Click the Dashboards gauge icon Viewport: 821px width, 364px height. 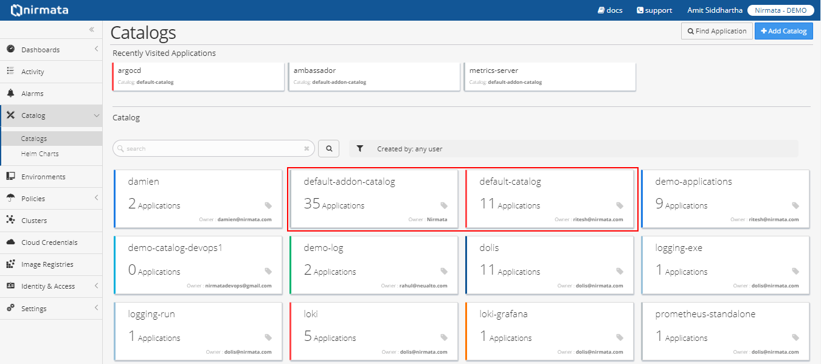point(10,49)
